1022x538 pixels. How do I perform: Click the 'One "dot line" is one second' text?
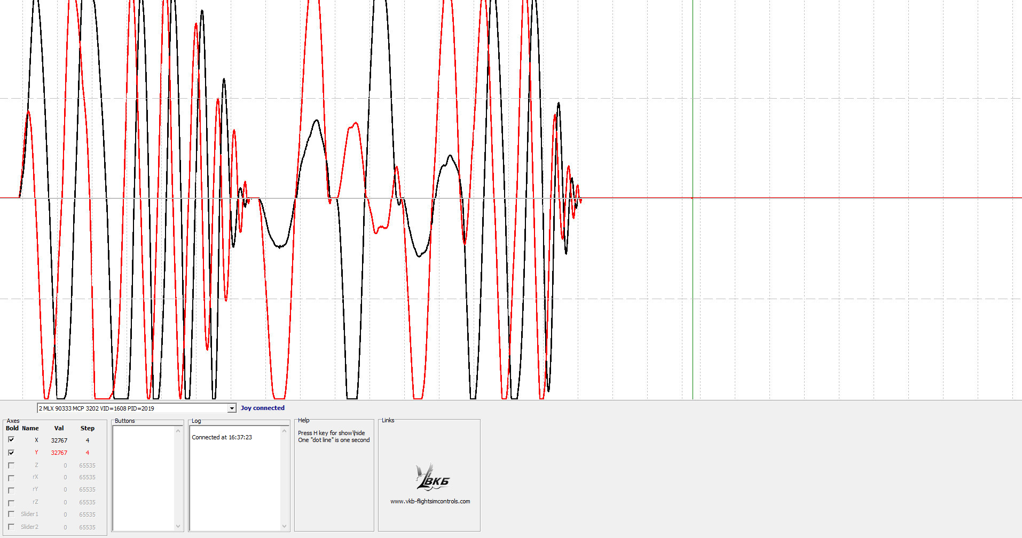[334, 440]
